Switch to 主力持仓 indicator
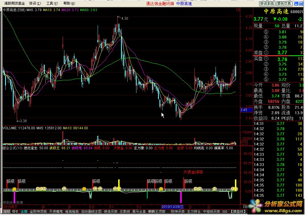This screenshot has height=215, width=305. click(x=194, y=212)
